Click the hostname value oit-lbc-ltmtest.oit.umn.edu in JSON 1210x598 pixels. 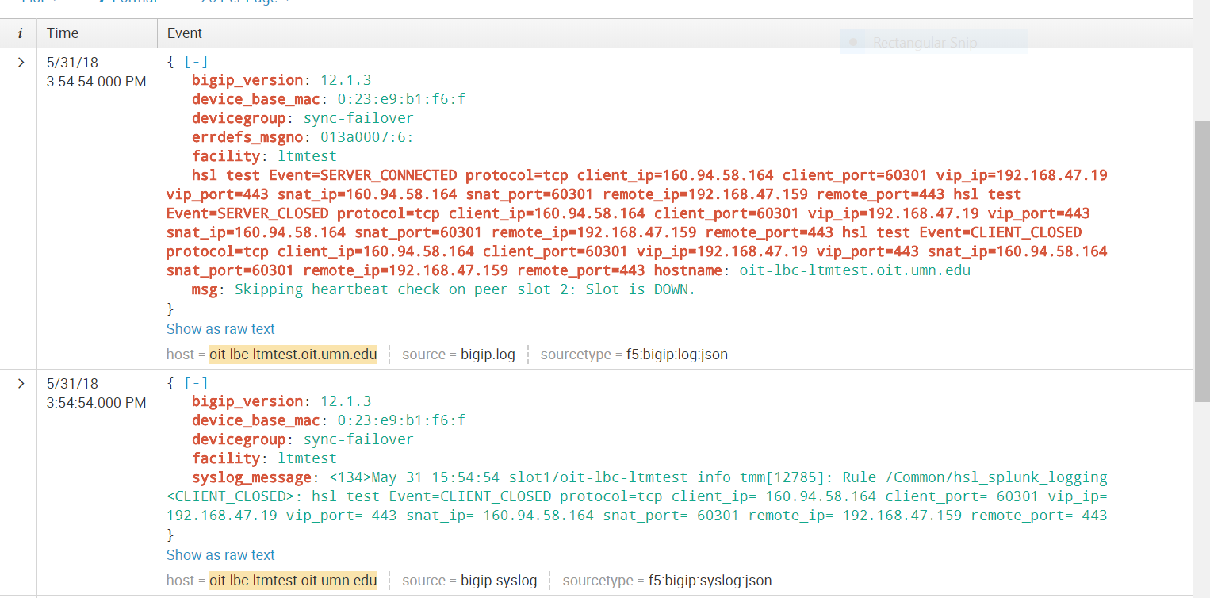click(x=855, y=270)
